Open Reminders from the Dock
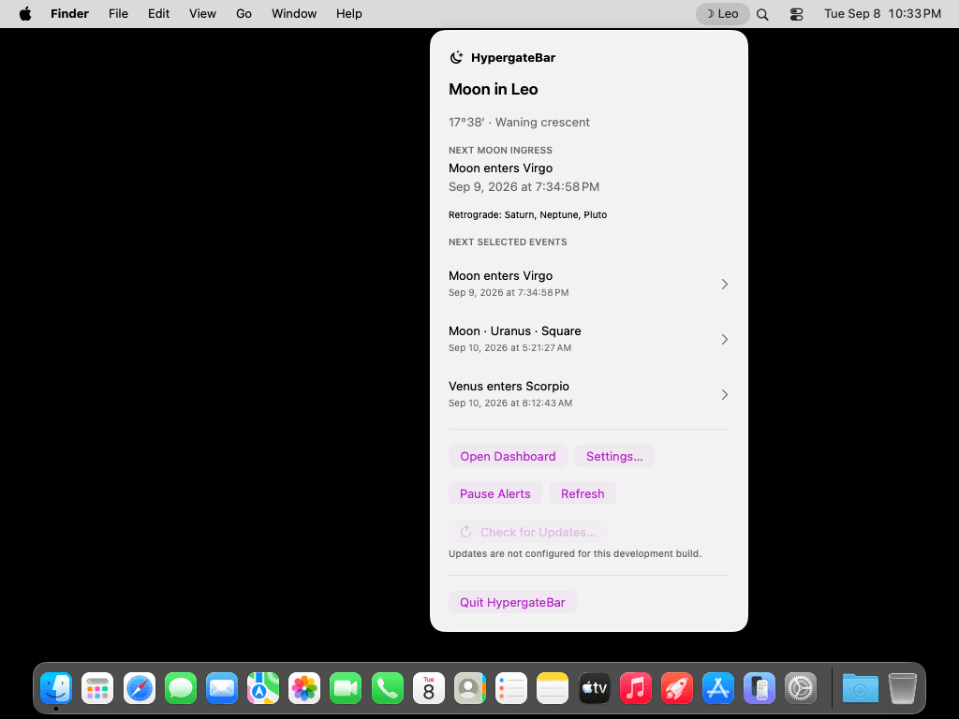959x719 pixels. coord(511,688)
